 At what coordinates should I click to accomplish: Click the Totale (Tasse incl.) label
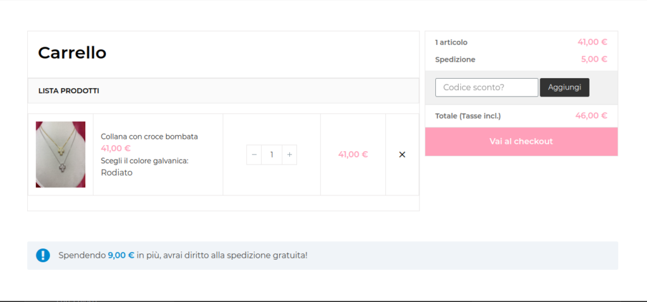[x=468, y=116]
